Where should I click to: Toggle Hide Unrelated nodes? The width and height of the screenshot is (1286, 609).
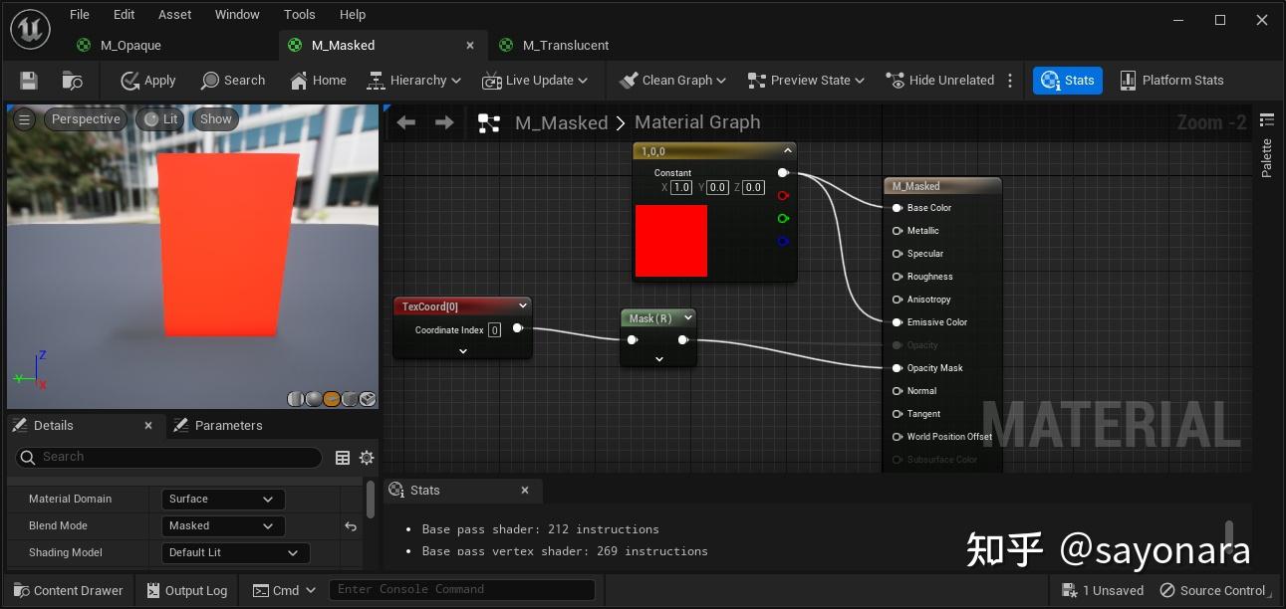coord(940,80)
